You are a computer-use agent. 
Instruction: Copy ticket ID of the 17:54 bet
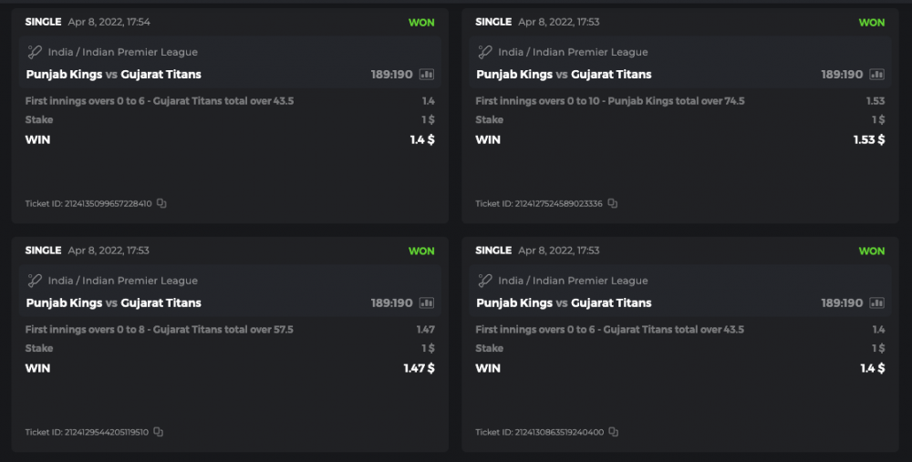pos(161,203)
